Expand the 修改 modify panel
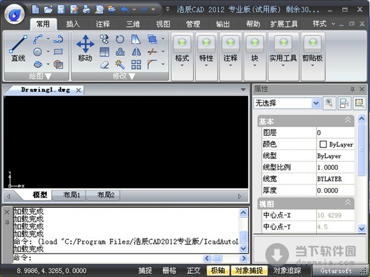The image size is (370, 277). tap(124, 76)
